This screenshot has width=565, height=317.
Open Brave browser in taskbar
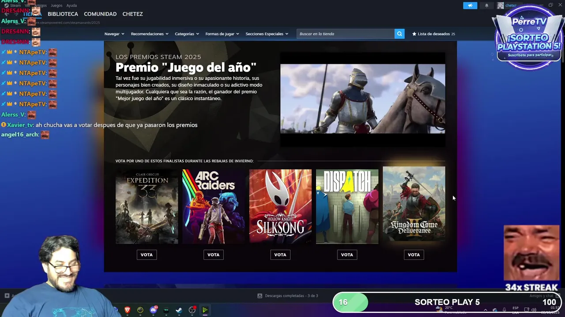click(x=128, y=310)
